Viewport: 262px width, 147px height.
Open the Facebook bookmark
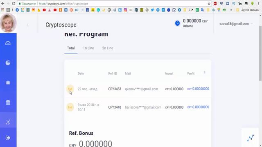87,10
